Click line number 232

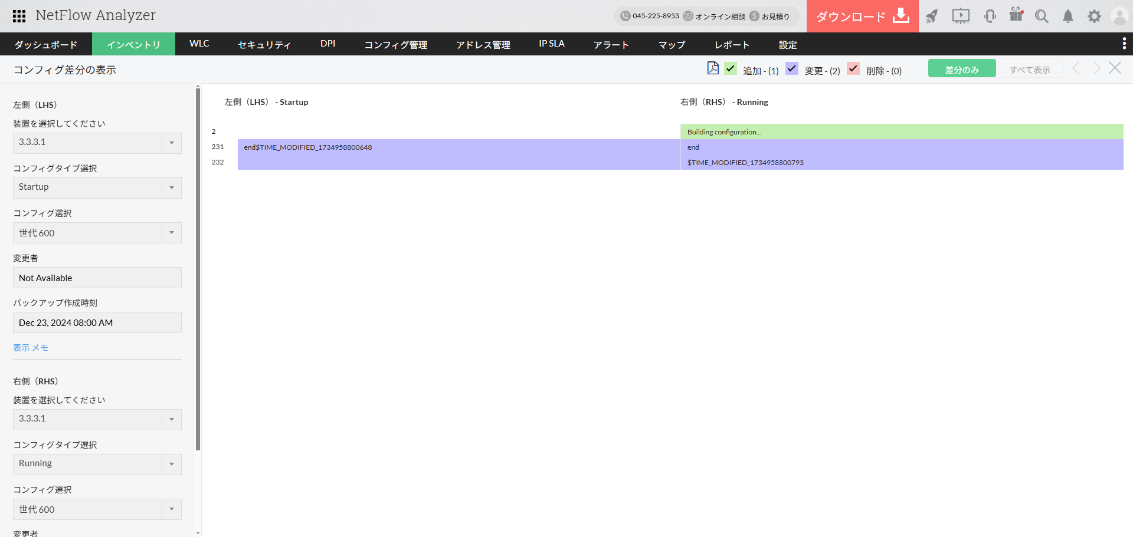click(x=218, y=162)
